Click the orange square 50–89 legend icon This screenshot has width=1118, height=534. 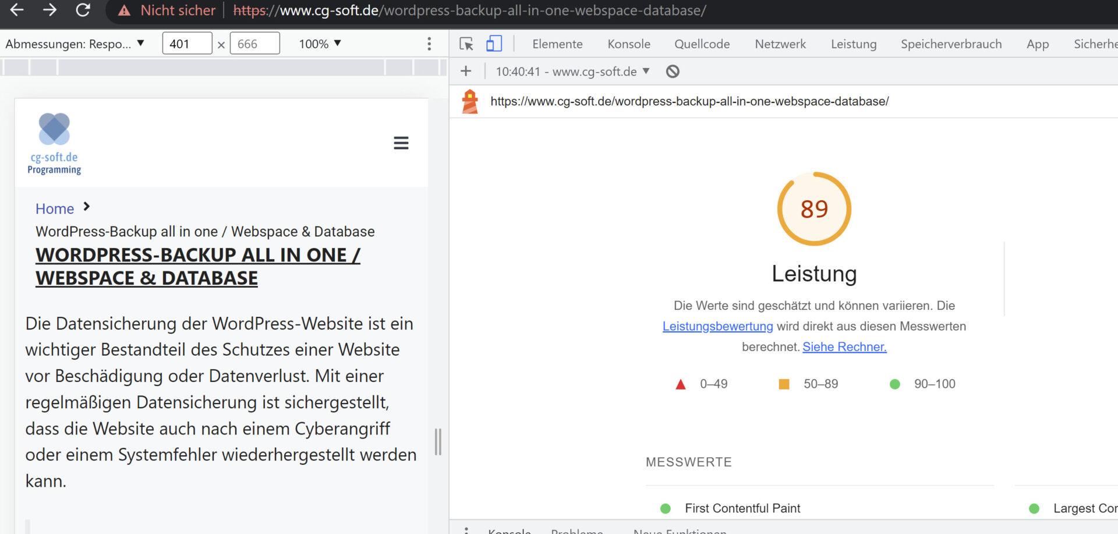(784, 384)
